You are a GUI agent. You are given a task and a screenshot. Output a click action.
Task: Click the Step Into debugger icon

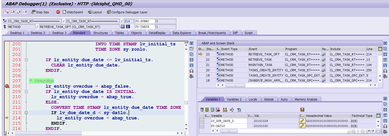click(7, 12)
